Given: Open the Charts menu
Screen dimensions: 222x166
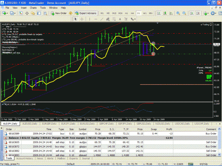Looking at the screenshot, I should pyautogui.click(x=33, y=8).
